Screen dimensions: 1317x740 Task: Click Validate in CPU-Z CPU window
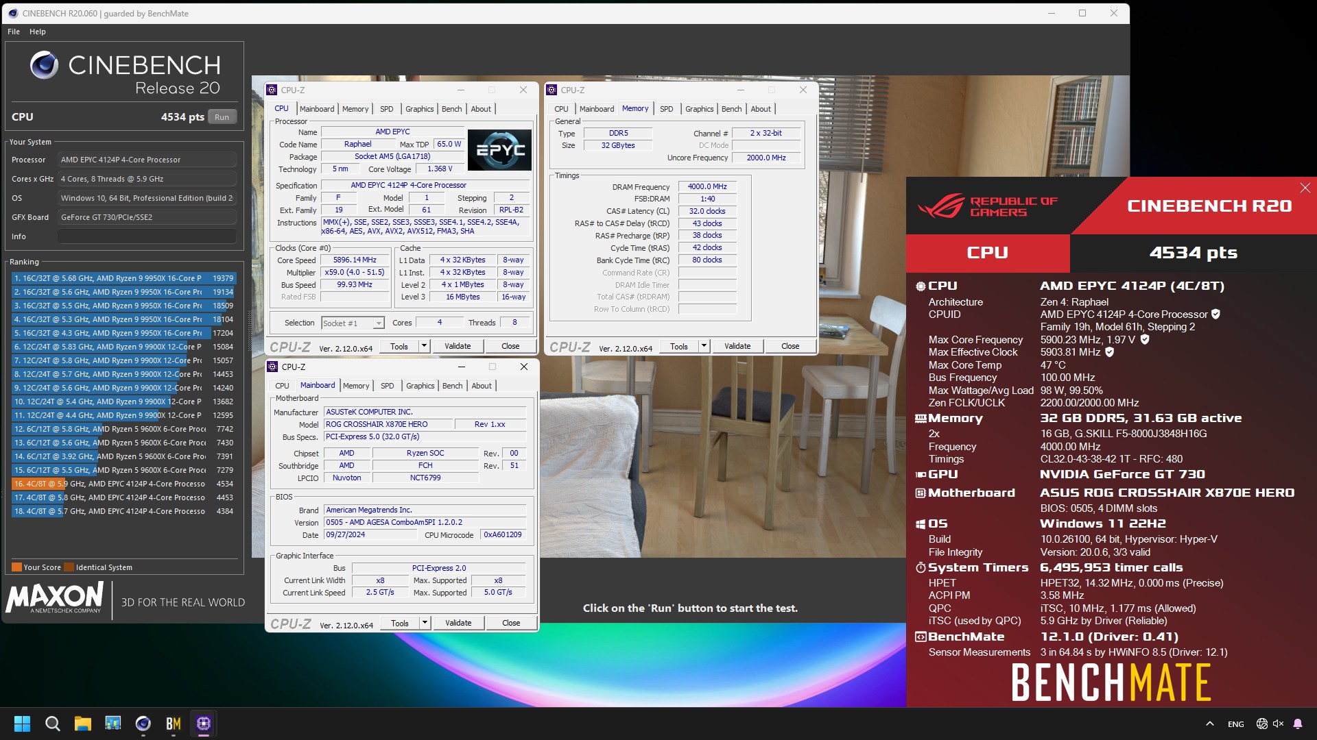tap(458, 346)
